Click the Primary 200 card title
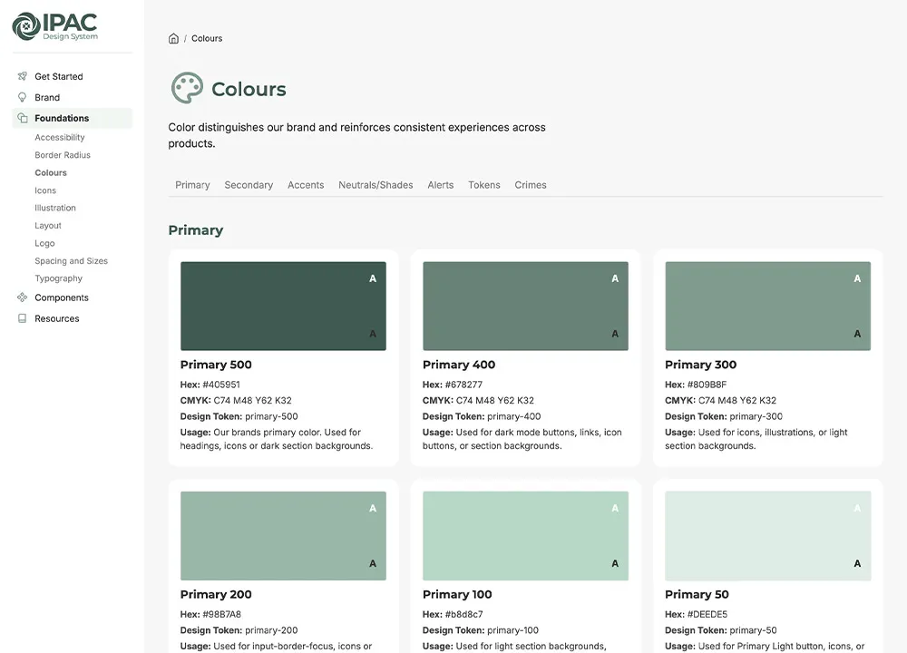Image resolution: width=907 pixels, height=653 pixels. (x=216, y=594)
